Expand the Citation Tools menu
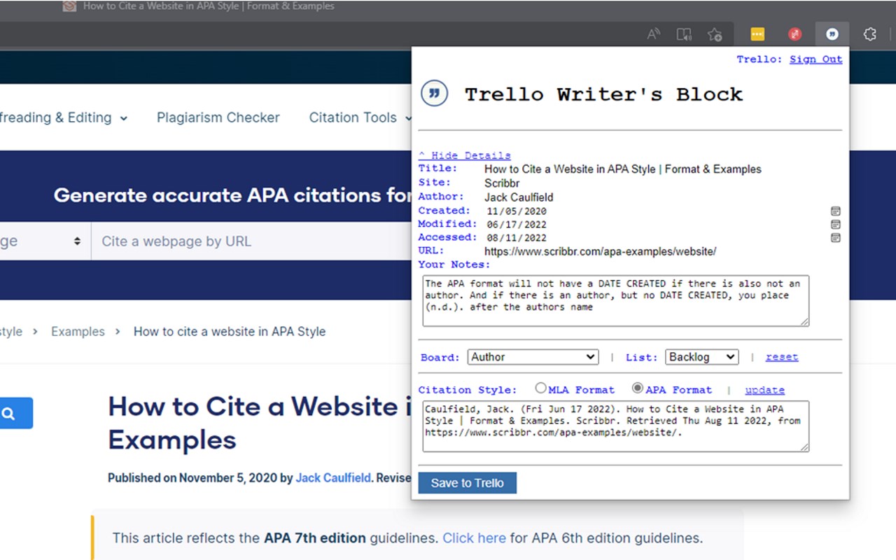 (360, 118)
